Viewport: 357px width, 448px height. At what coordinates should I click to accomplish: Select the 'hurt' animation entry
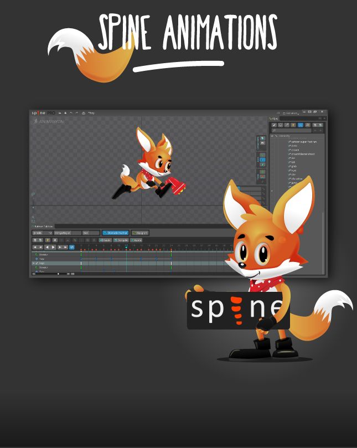(292, 171)
